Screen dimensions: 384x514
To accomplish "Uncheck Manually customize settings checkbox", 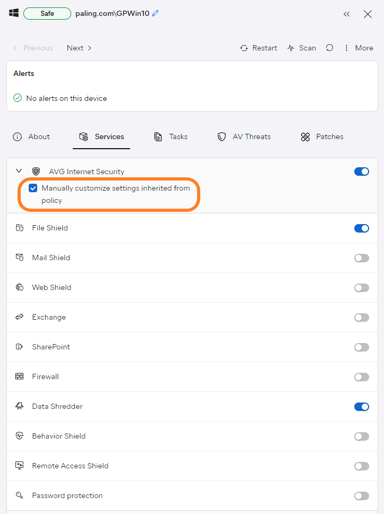I will coord(33,188).
